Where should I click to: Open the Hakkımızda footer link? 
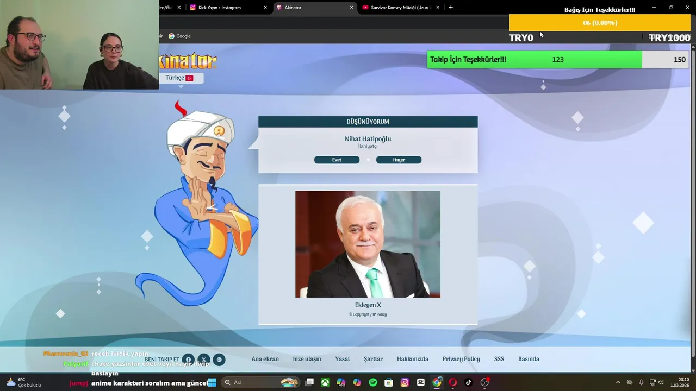413,359
